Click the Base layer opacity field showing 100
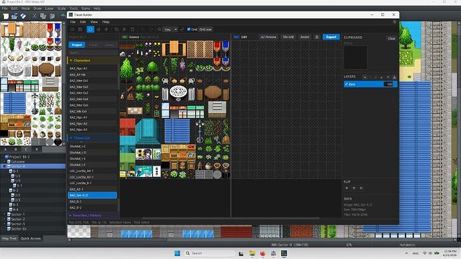 pyautogui.click(x=389, y=84)
